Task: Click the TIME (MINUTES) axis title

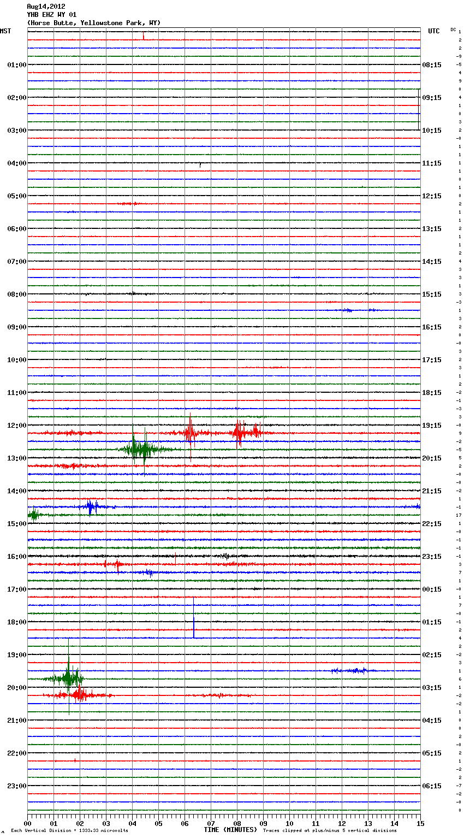Action: (x=230, y=830)
